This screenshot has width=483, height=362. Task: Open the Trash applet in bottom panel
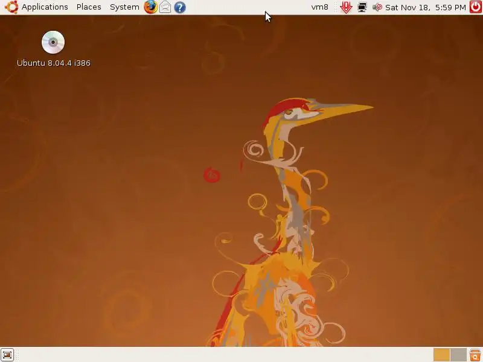(x=475, y=355)
